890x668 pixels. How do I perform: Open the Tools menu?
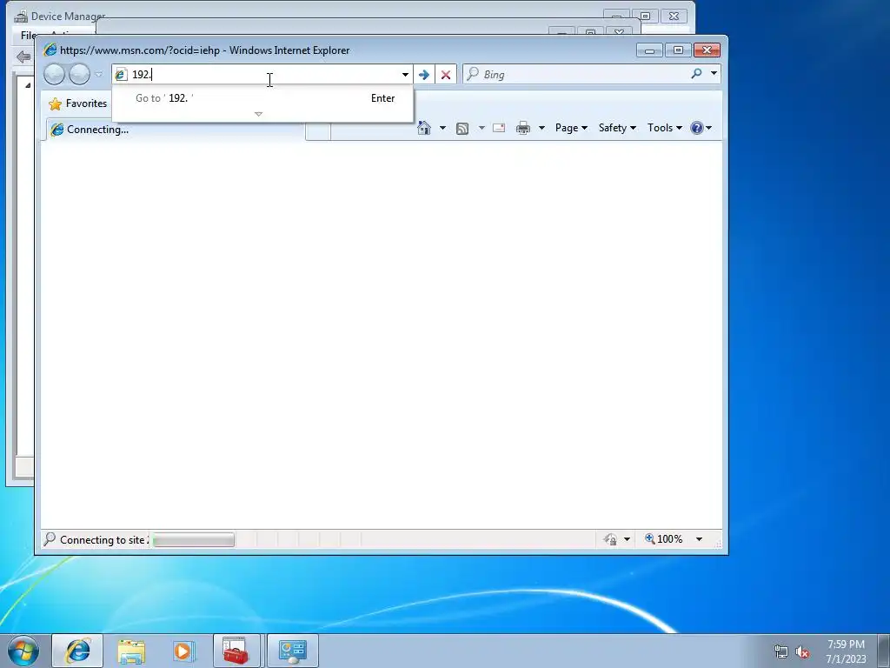[665, 128]
